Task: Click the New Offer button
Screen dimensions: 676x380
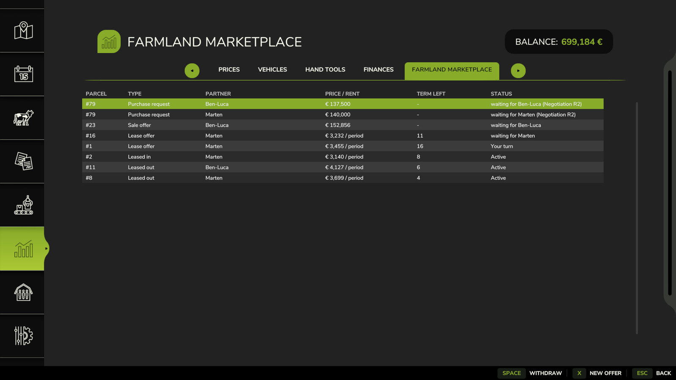Action: [x=605, y=373]
